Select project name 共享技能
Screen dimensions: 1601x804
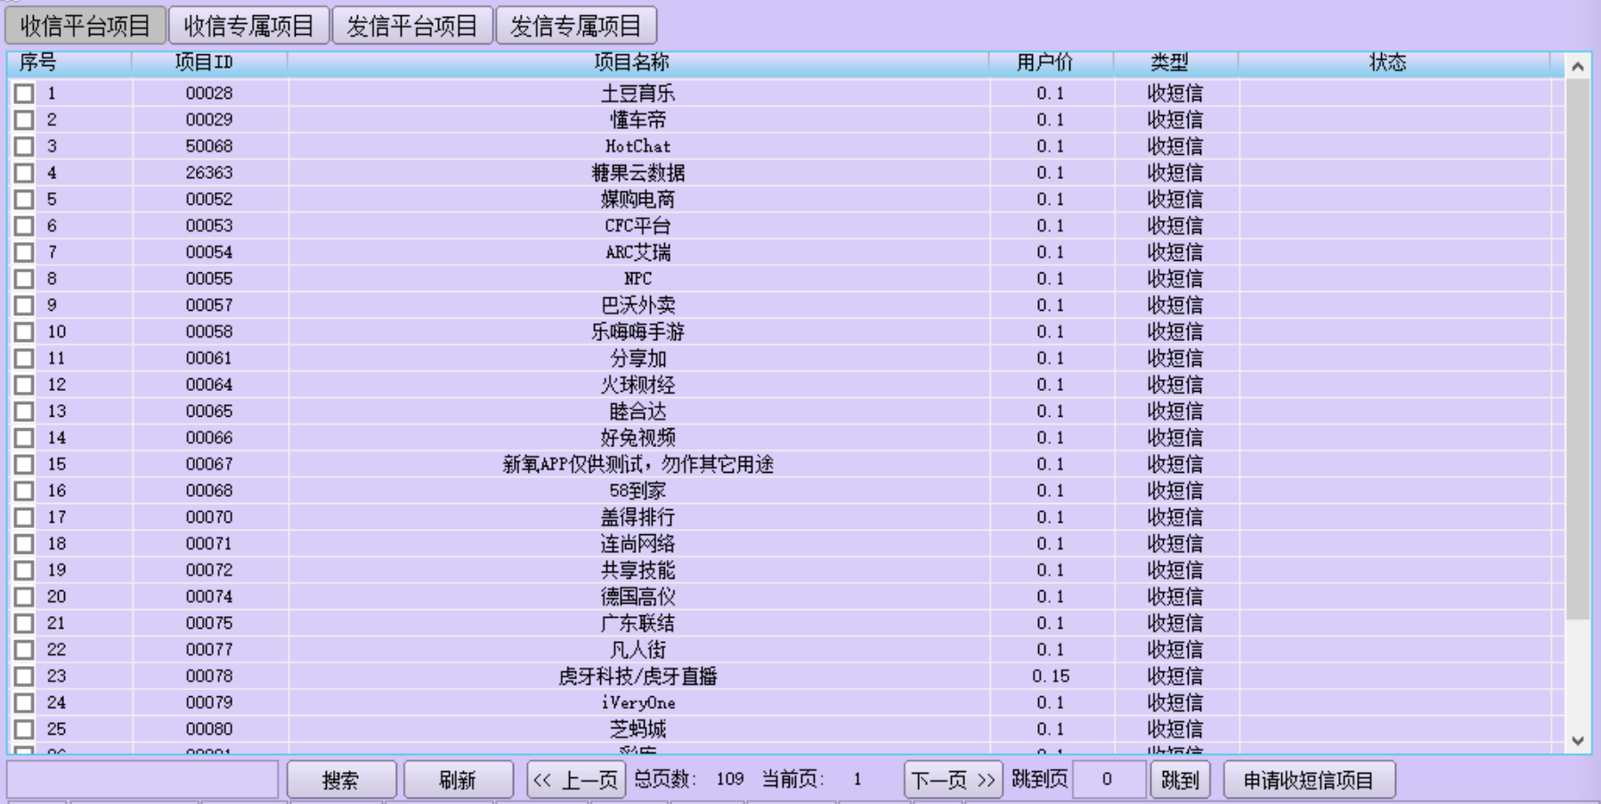638,571
